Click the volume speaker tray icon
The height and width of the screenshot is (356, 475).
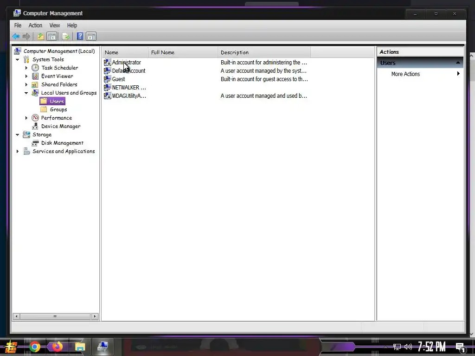tap(408, 347)
